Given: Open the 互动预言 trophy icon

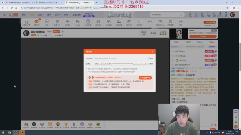Looking at the screenshot, I should point(66,125).
